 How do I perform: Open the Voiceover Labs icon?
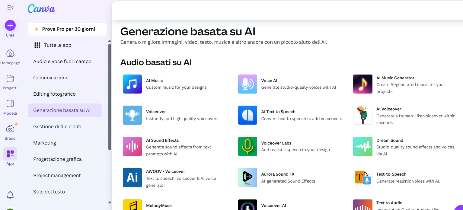247,146
